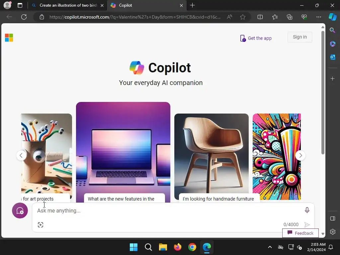Open the taskbar clock and date
The height and width of the screenshot is (255, 340).
coord(316,247)
